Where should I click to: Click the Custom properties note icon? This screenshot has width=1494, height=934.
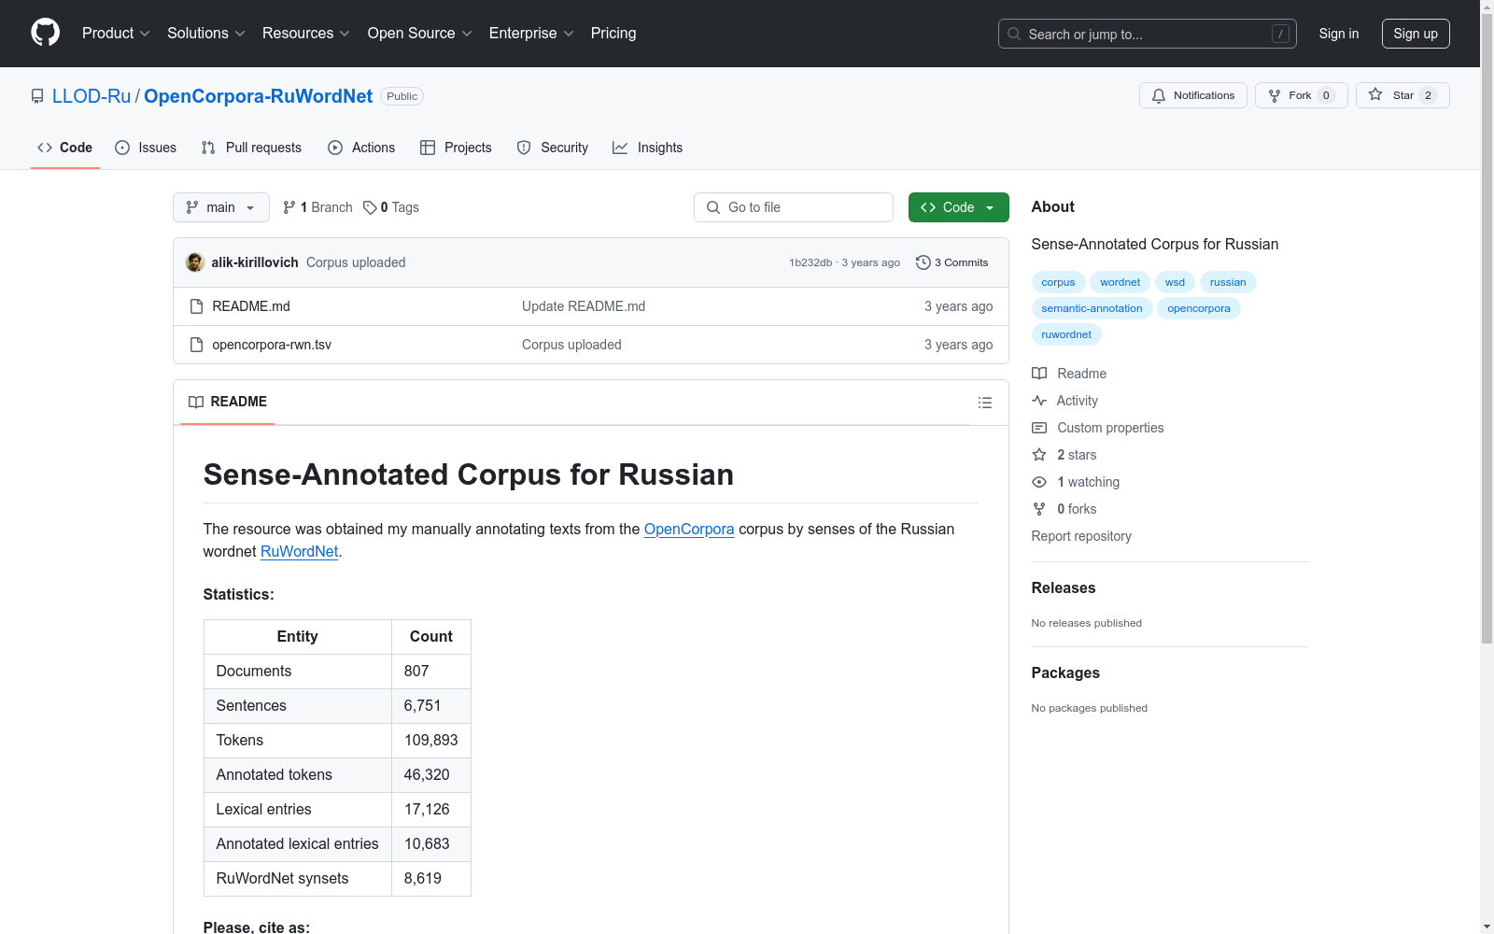[1039, 428]
